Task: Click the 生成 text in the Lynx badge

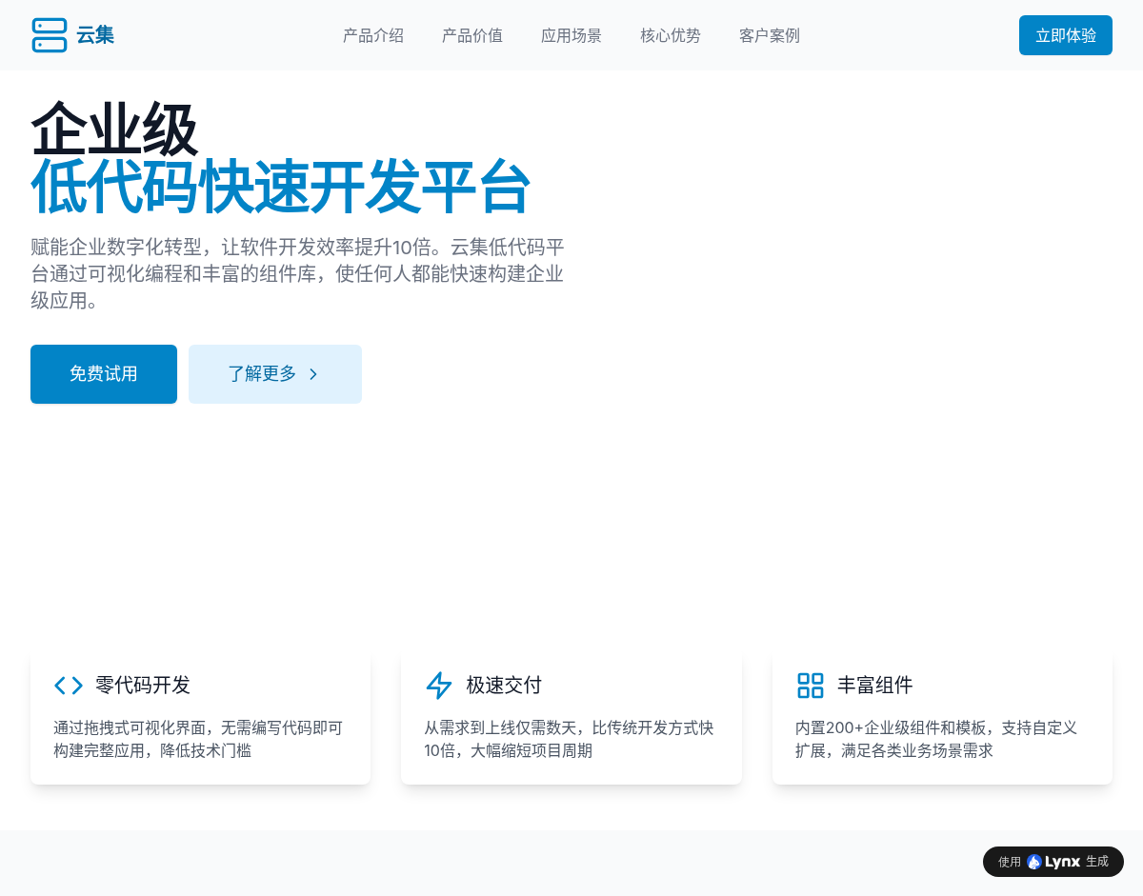Action: tap(1097, 862)
